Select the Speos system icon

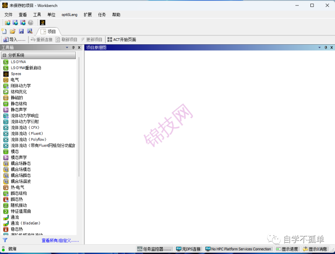pos(6,74)
